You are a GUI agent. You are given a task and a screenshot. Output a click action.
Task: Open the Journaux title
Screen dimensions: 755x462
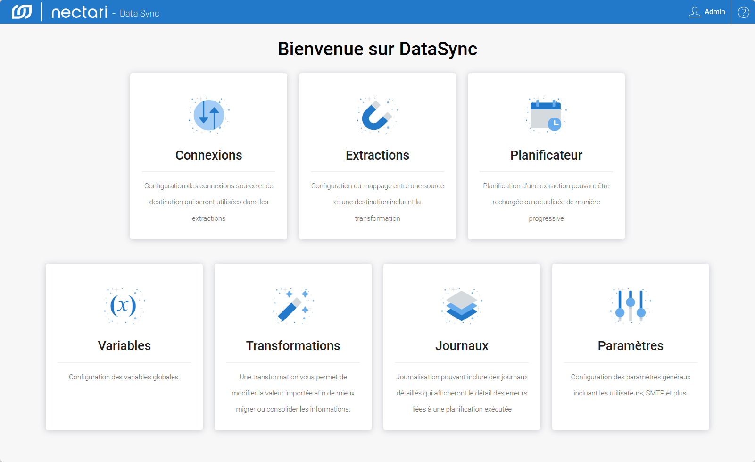pos(462,346)
